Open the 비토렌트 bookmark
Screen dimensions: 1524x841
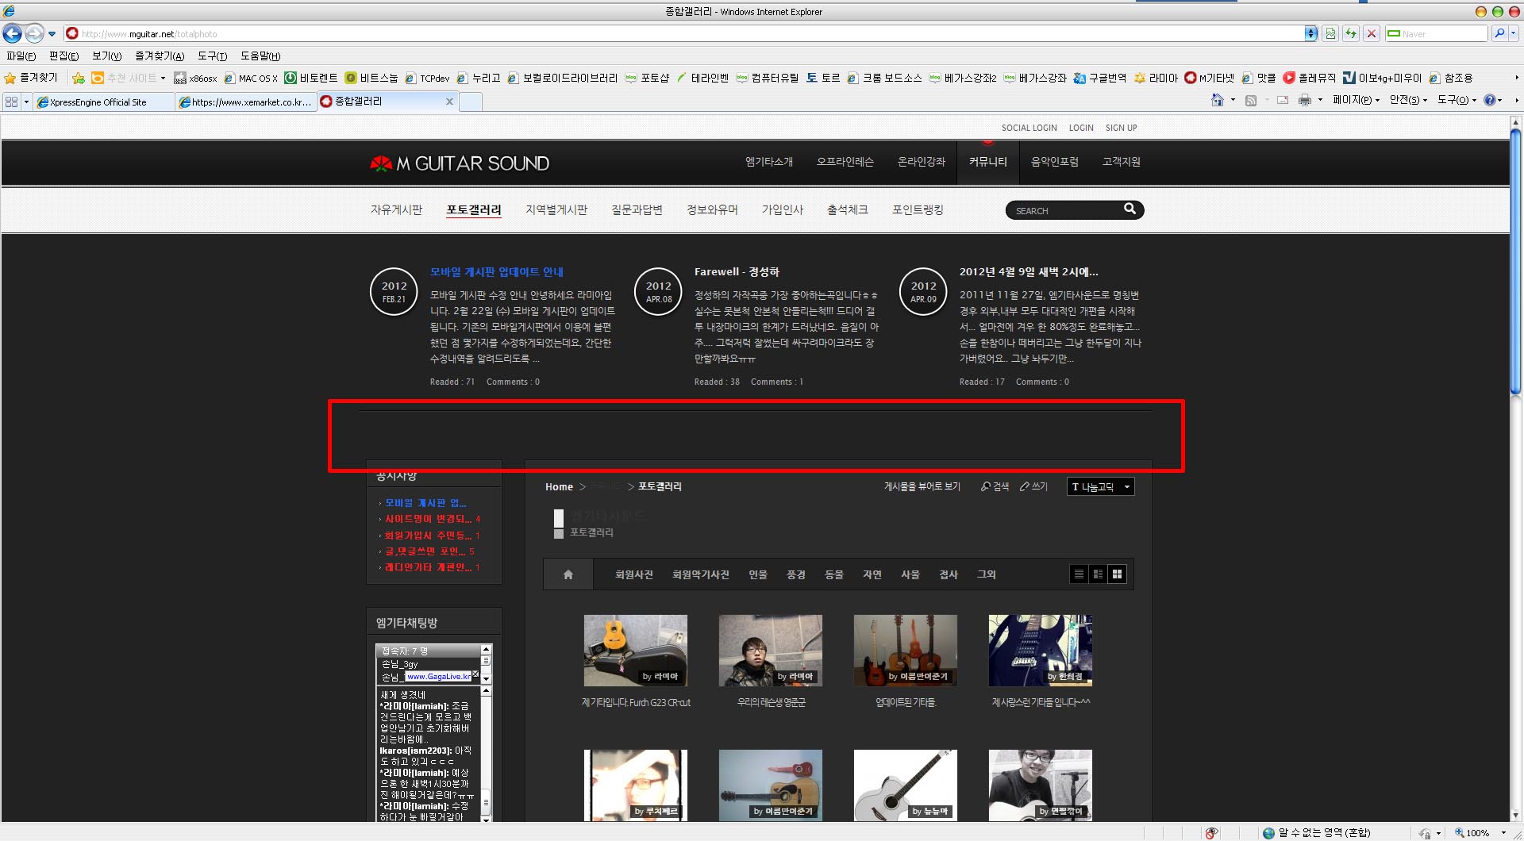[311, 78]
